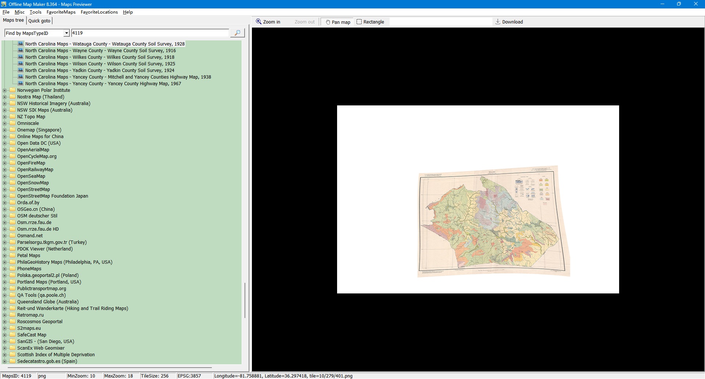Select Wilkes County Soil Survey, 1918
The height and width of the screenshot is (379, 705).
[100, 57]
